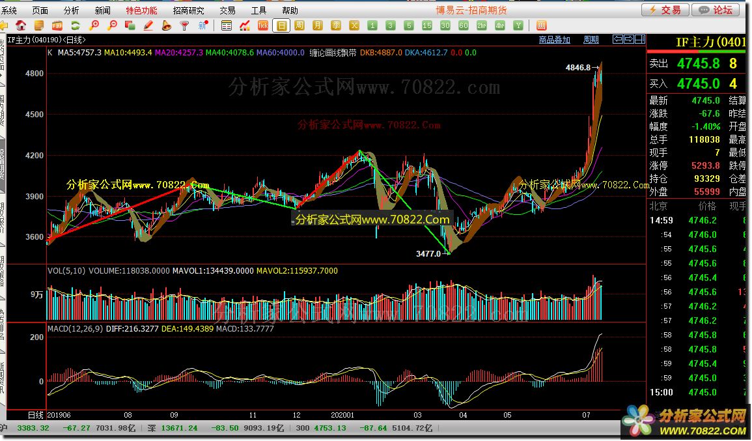This screenshot has width=752, height=441.
Task: Open the 新闻 menu
Action: coord(102,10)
